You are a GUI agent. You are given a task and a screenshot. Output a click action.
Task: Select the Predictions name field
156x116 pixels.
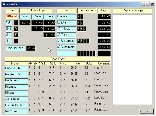tap(16, 80)
